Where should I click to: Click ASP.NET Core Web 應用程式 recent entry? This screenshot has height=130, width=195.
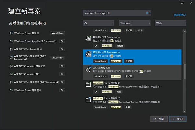(x=30, y=66)
